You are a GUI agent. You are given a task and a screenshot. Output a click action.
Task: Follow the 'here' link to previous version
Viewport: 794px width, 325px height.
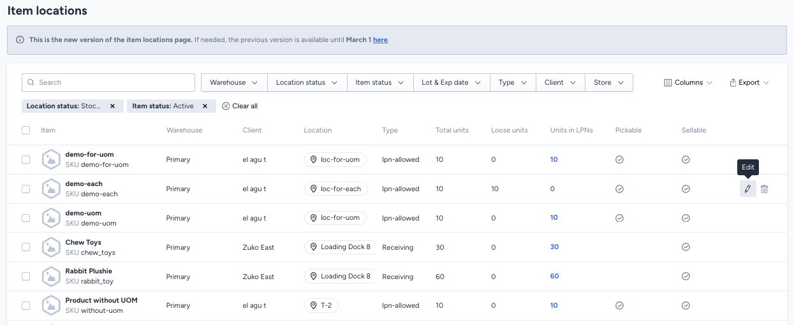coord(380,40)
